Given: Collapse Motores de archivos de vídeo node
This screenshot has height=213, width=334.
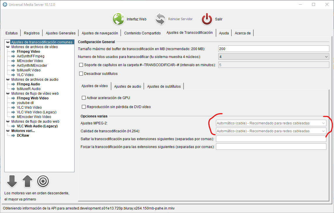Looking at the screenshot, I should (x=8, y=47).
